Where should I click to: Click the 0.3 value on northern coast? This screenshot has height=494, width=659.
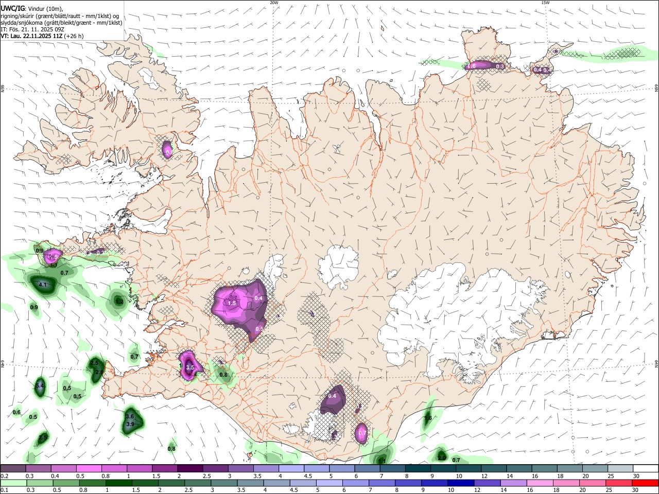499,66
